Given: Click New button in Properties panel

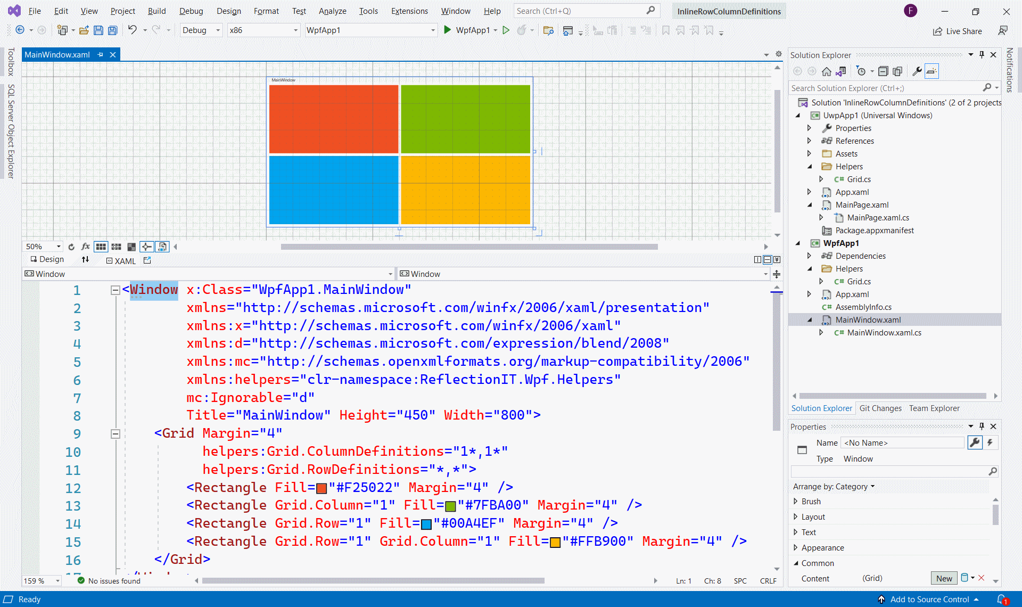Looking at the screenshot, I should (943, 577).
